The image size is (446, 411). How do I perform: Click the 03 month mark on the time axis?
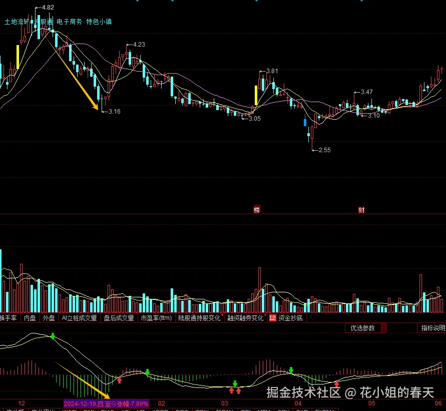tap(225, 403)
